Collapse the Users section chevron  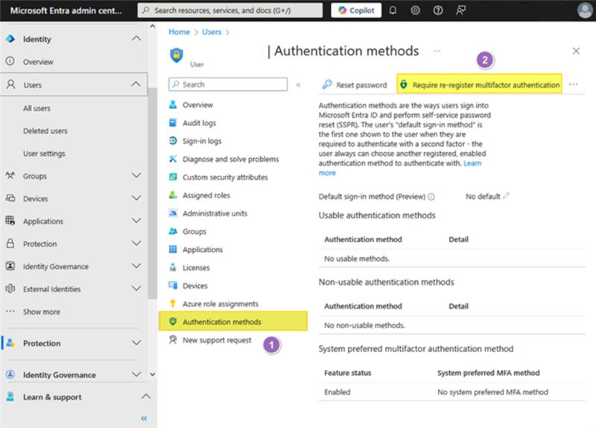136,84
